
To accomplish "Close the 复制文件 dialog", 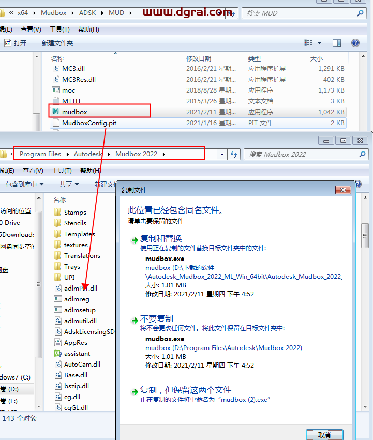I will [x=343, y=190].
